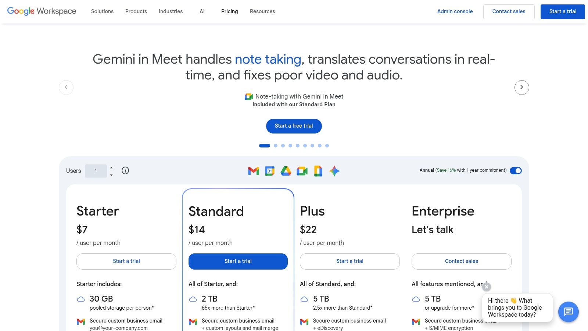Image resolution: width=588 pixels, height=331 pixels.
Task: Click 'pooled storage per person*' text
Action: tap(122, 308)
